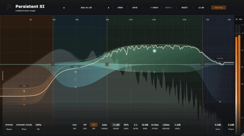Click OPEN to load a preset
244x136 pixels.
click(120, 8)
